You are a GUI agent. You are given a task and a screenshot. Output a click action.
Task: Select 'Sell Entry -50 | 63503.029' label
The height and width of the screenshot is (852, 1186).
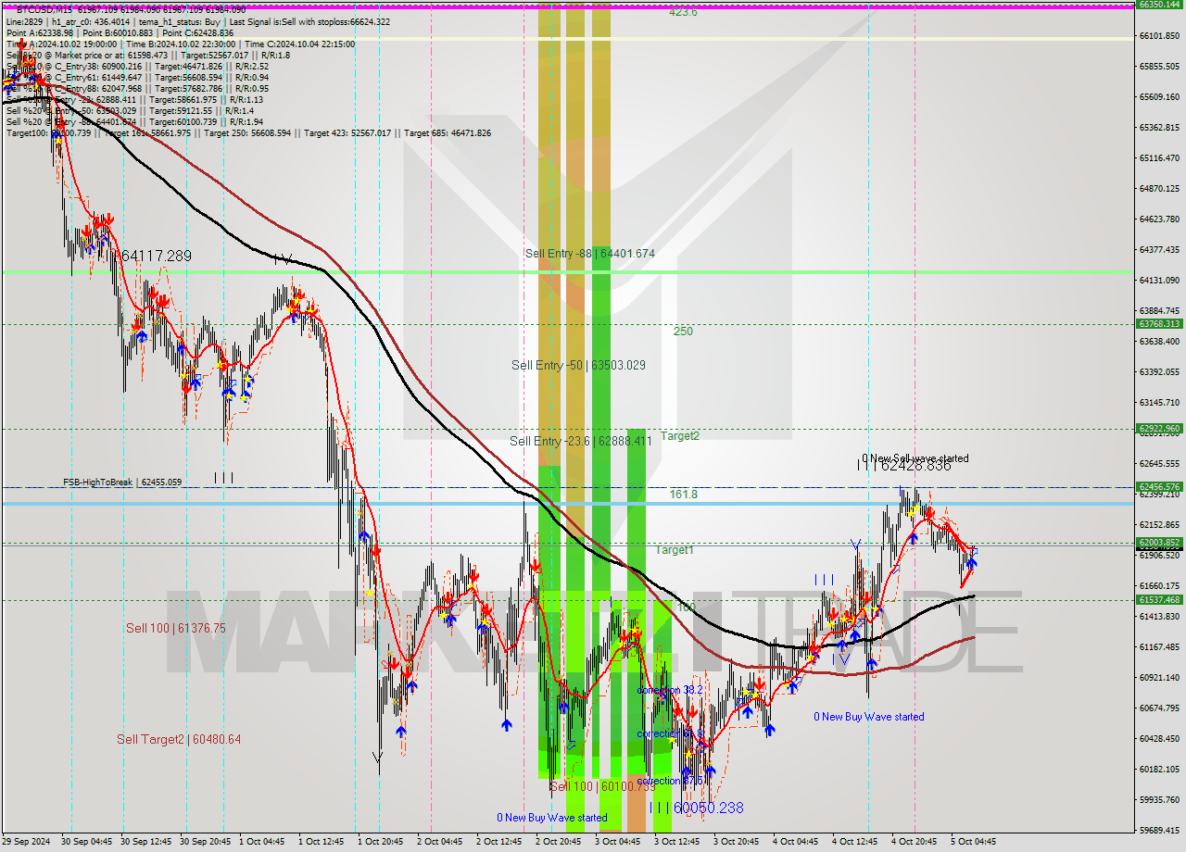[578, 365]
